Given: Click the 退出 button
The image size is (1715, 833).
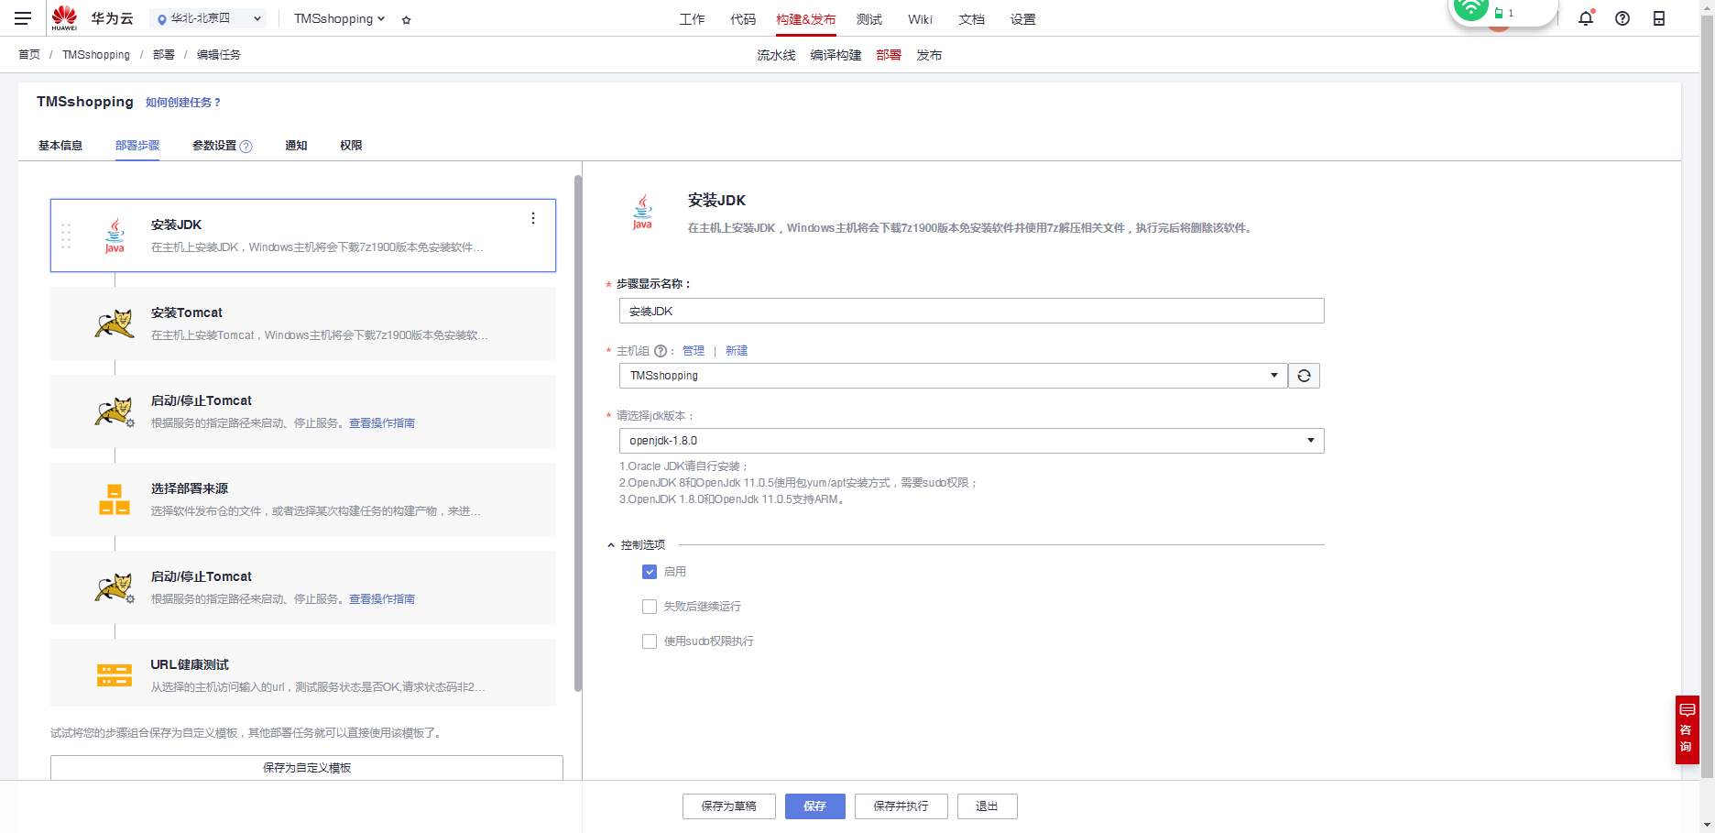Looking at the screenshot, I should point(987,806).
